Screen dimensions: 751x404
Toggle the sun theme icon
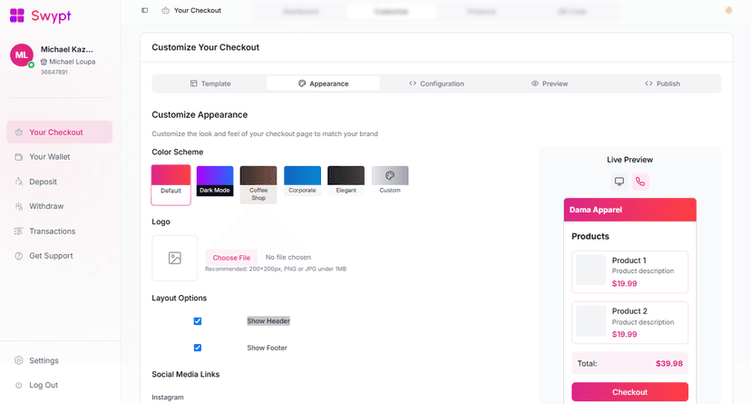pyautogui.click(x=728, y=11)
